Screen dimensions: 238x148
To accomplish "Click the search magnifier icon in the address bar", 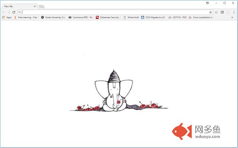I will click(x=20, y=12).
